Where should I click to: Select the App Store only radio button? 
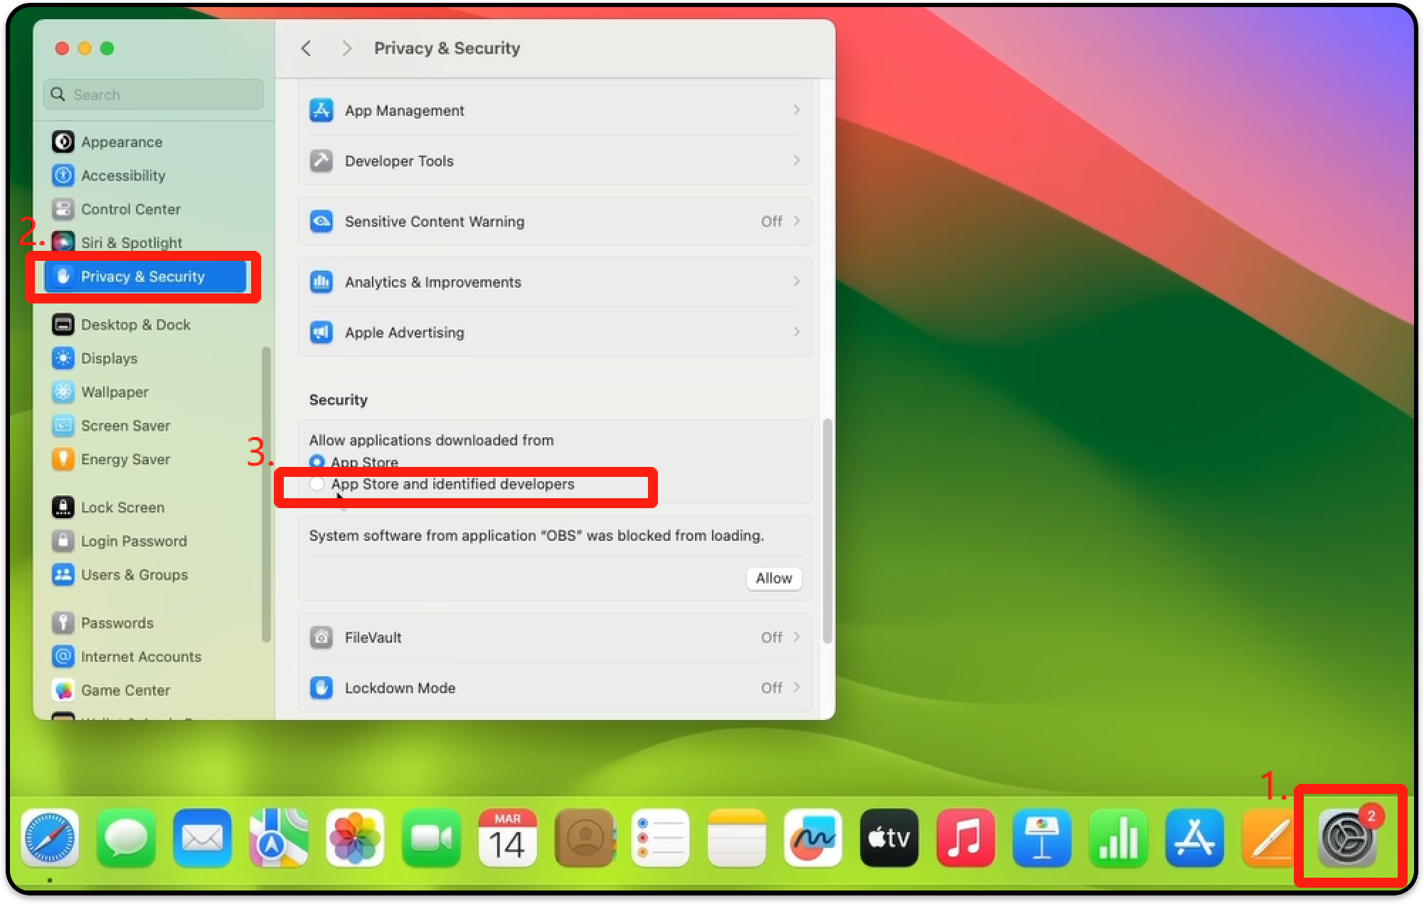[317, 462]
